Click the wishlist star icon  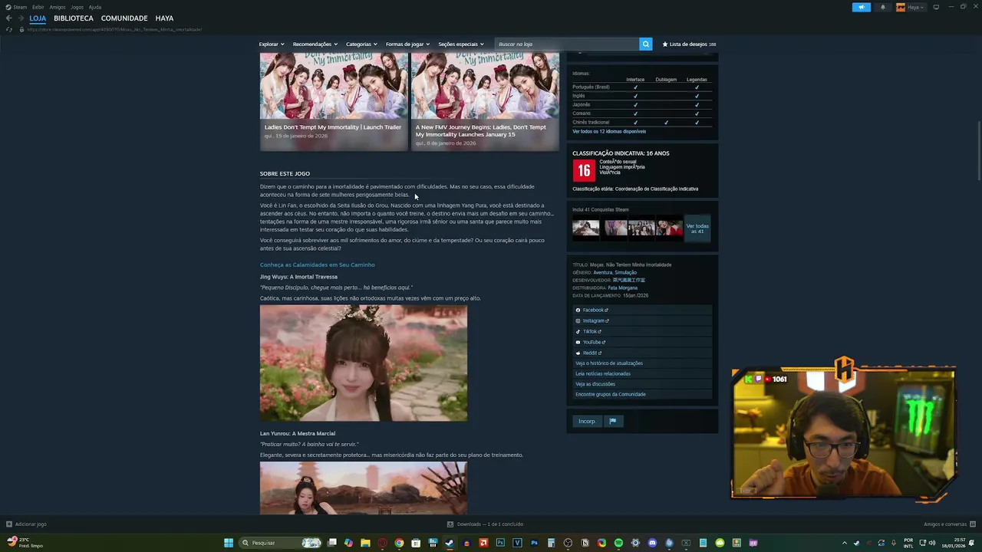pos(665,44)
